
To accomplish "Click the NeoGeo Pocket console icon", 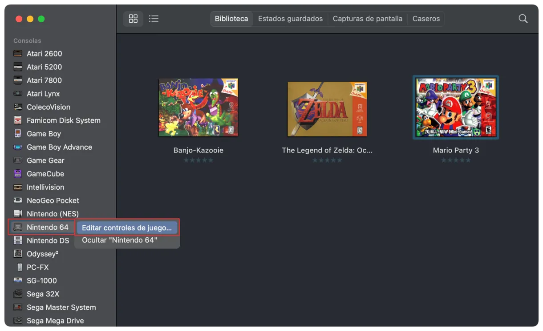I will pyautogui.click(x=18, y=200).
